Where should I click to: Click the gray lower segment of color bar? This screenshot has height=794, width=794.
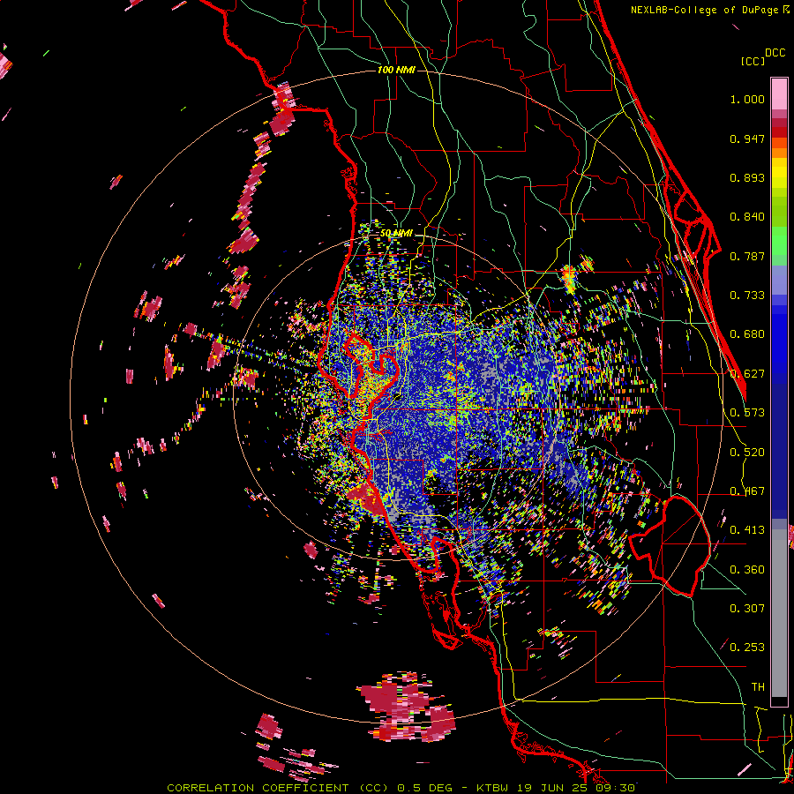[x=779, y=613]
